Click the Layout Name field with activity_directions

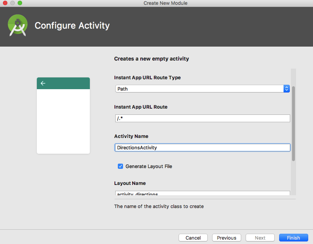coord(203,193)
